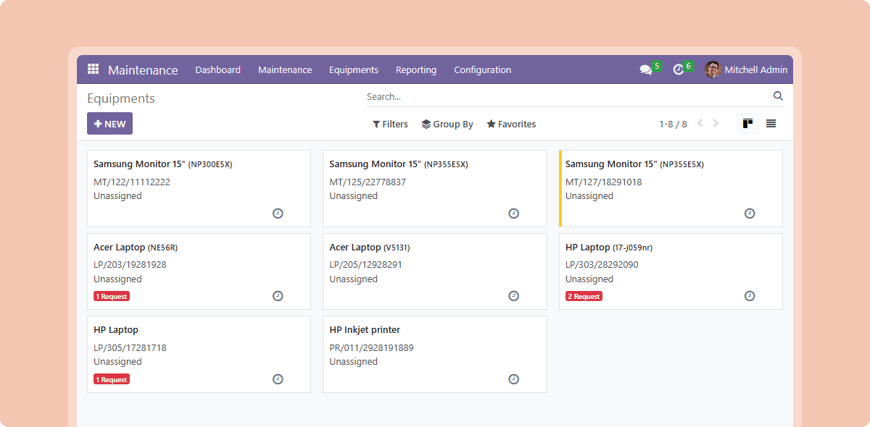Click the NEW button
Viewport: 870px width, 427px height.
(x=109, y=124)
